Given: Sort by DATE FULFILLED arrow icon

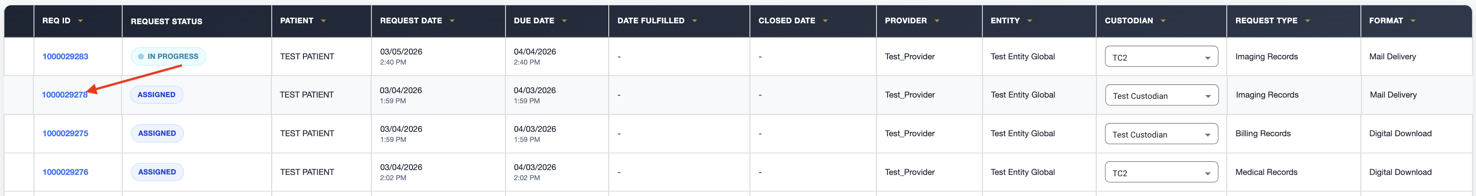Looking at the screenshot, I should click(694, 21).
